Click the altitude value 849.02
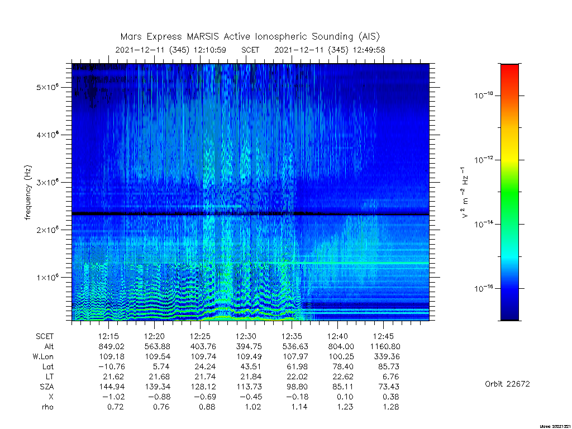The width and height of the screenshot is (572, 429). (112, 346)
